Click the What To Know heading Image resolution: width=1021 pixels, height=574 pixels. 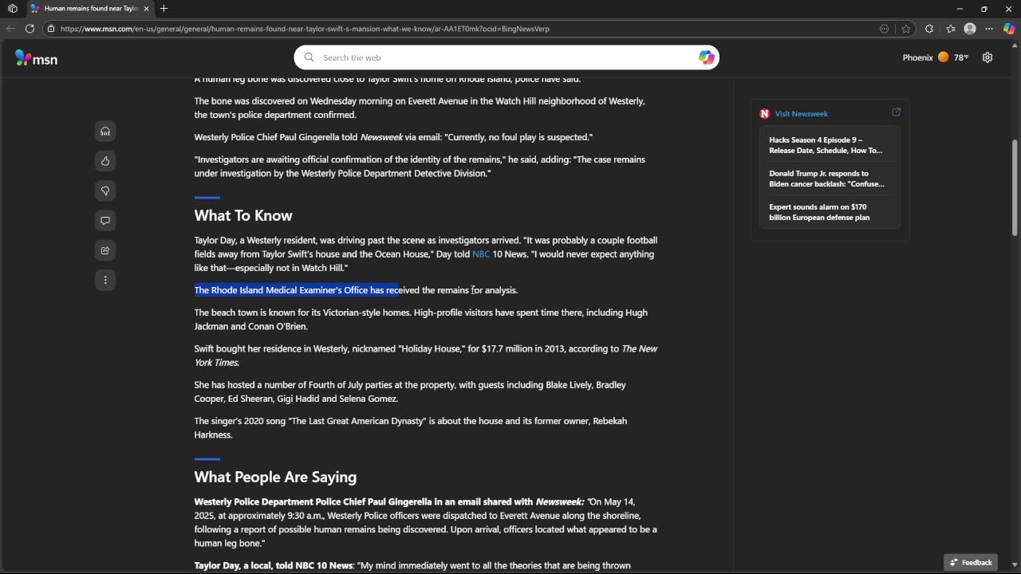[243, 216]
